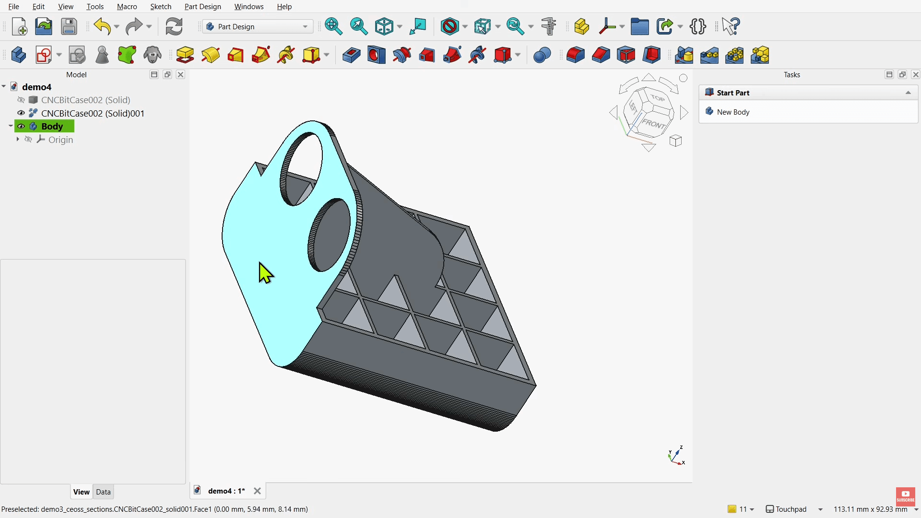Image resolution: width=921 pixels, height=518 pixels.
Task: Click the What's This help icon
Action: [731, 26]
